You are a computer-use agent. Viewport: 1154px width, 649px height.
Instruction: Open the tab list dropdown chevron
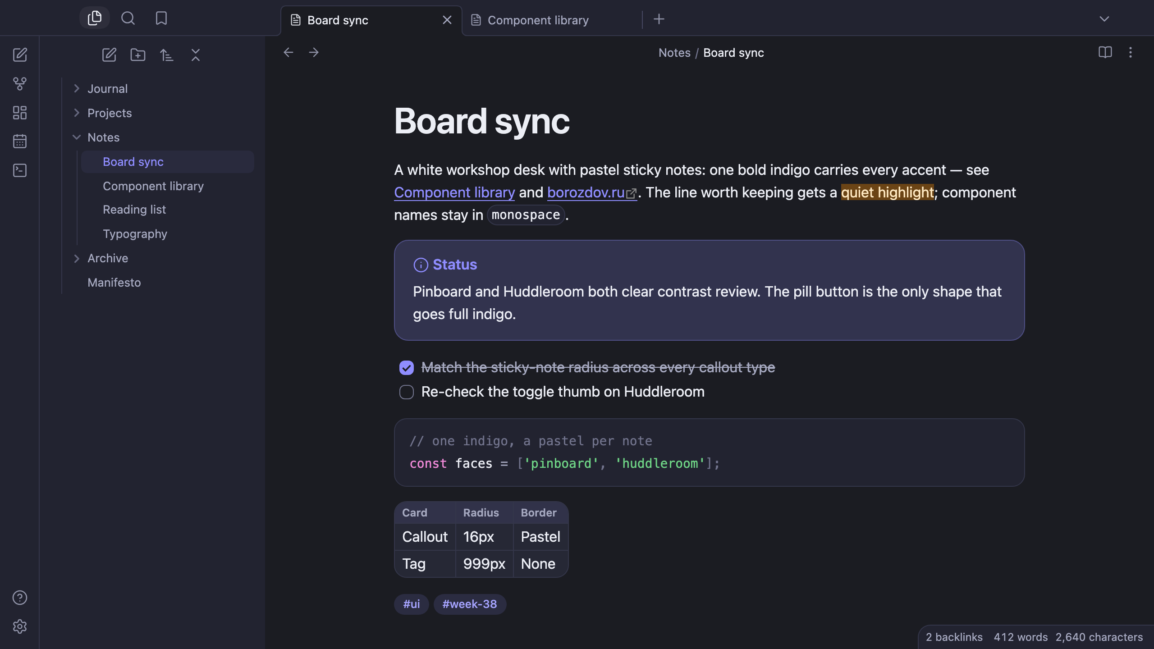click(1104, 19)
